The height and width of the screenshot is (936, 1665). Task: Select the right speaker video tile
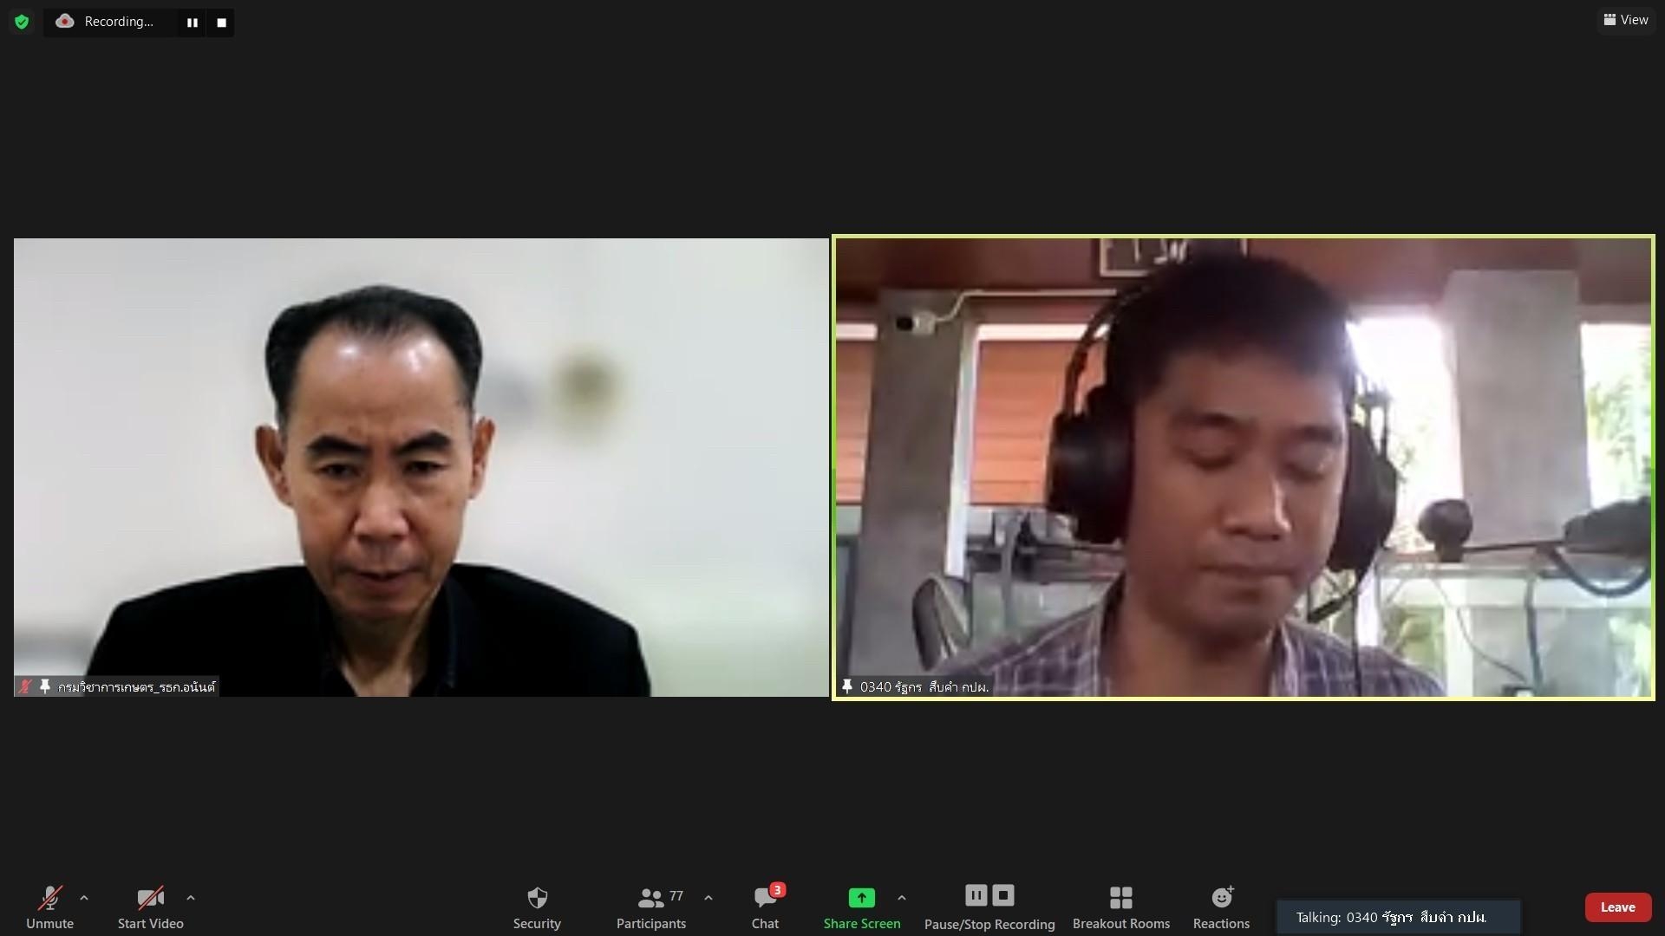1244,467
